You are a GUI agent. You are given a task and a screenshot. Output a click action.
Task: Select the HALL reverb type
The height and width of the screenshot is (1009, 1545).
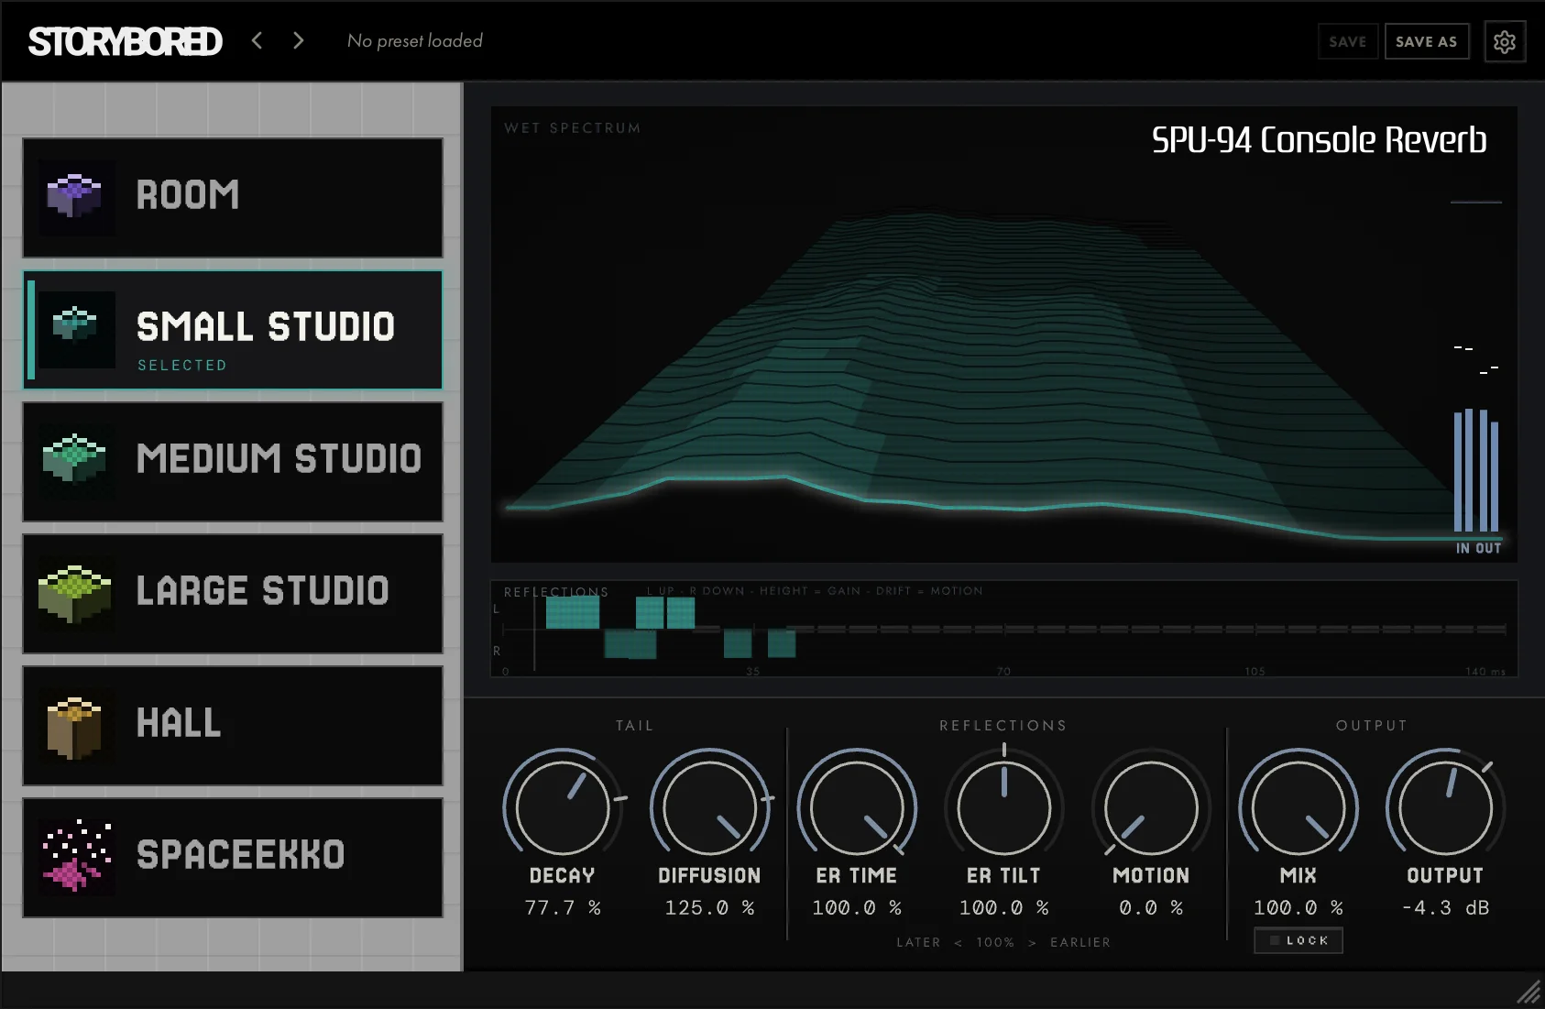233,726
